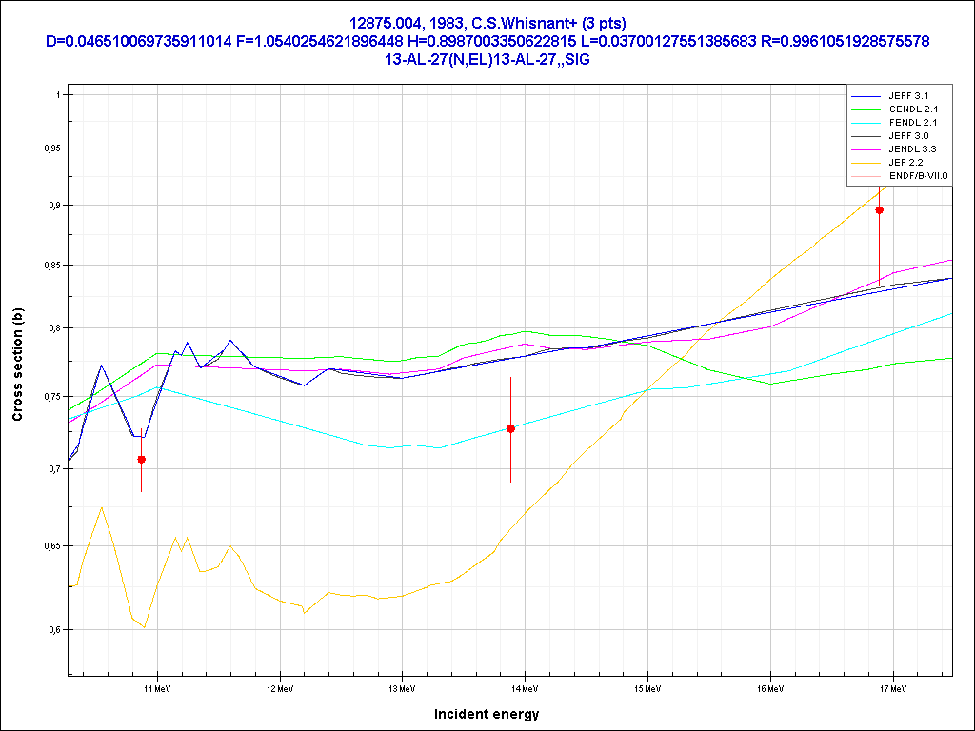Click the reaction label "13-AL-27(N,EL)13-AL-27,,SIG"
This screenshot has height=731, width=975.
tap(487, 59)
